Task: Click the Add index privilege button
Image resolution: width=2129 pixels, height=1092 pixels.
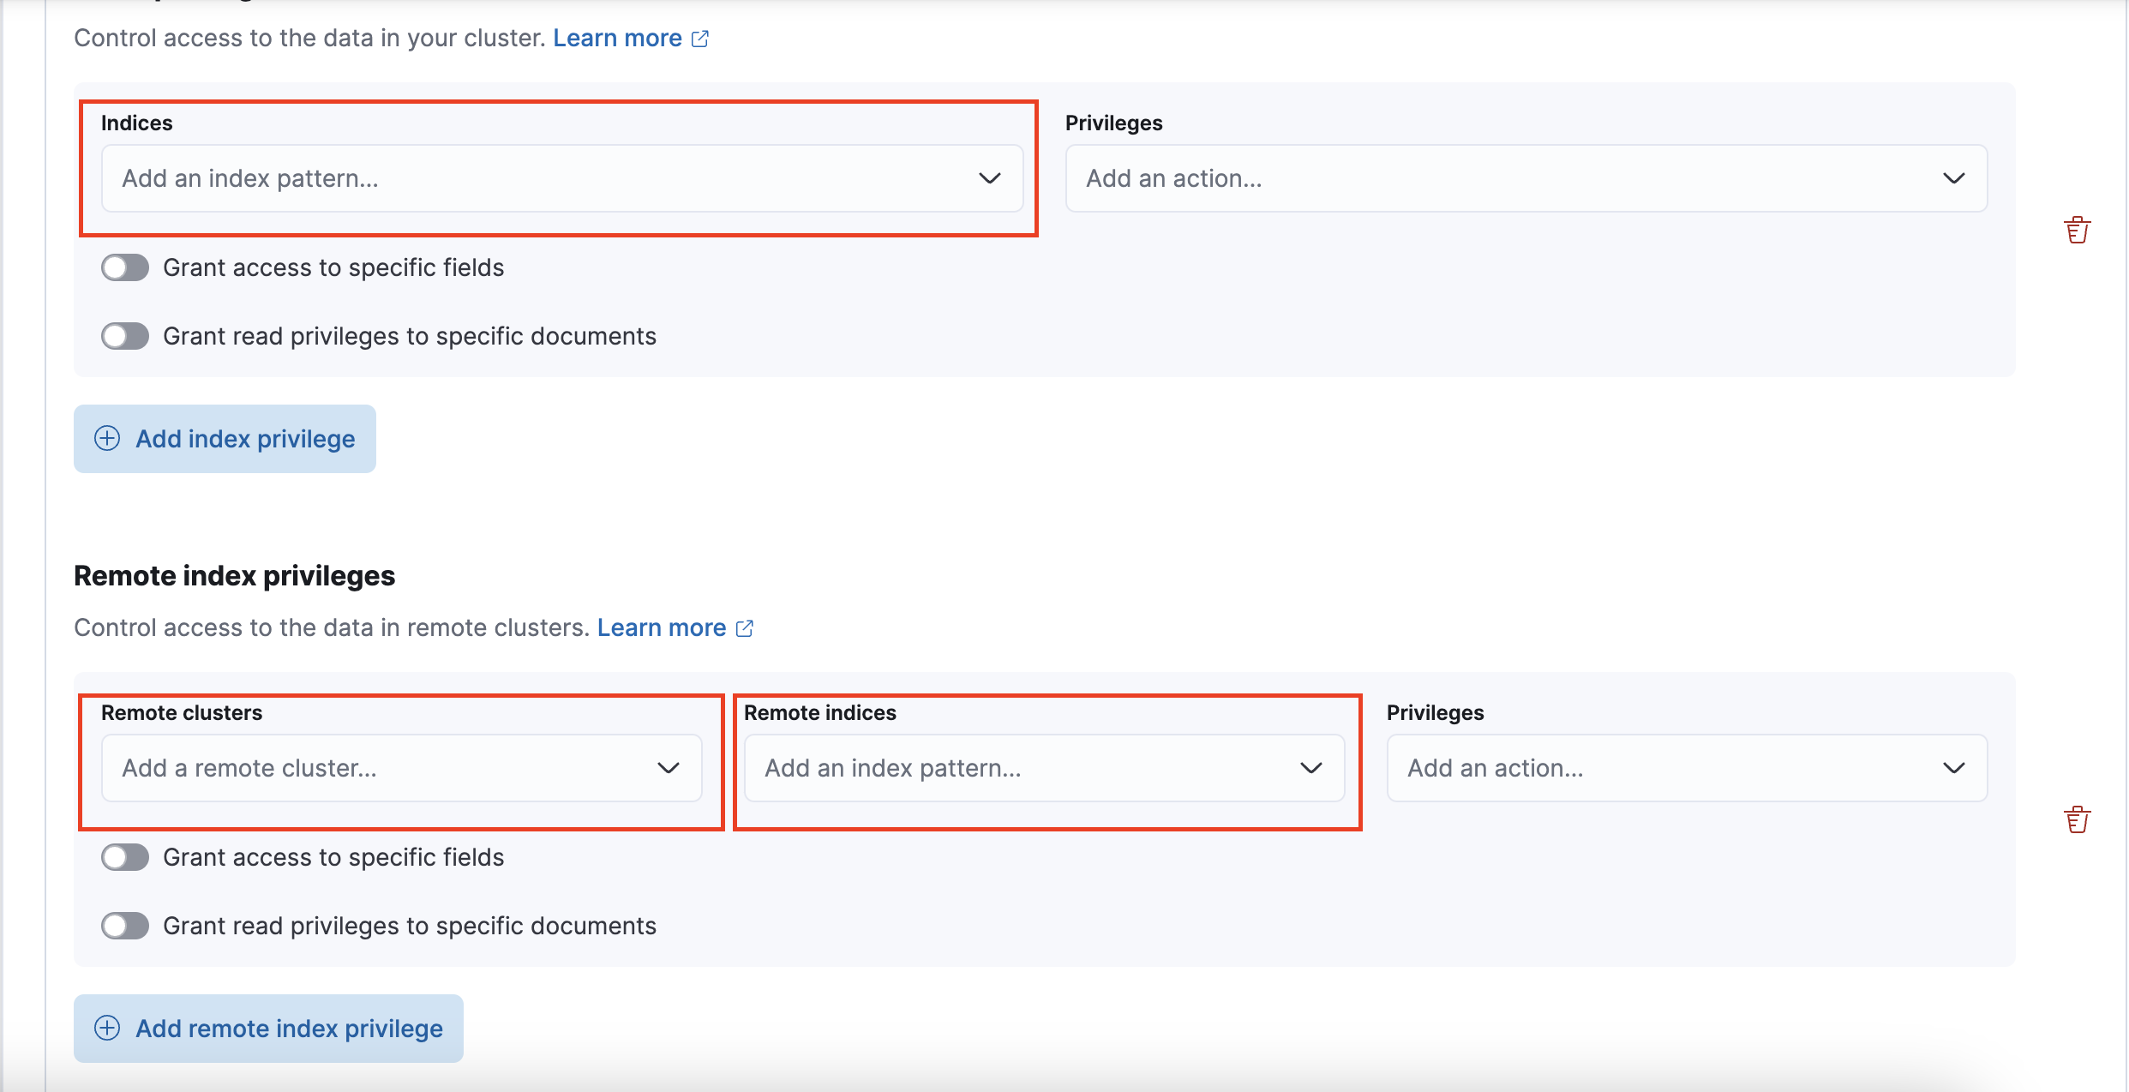Action: (225, 439)
